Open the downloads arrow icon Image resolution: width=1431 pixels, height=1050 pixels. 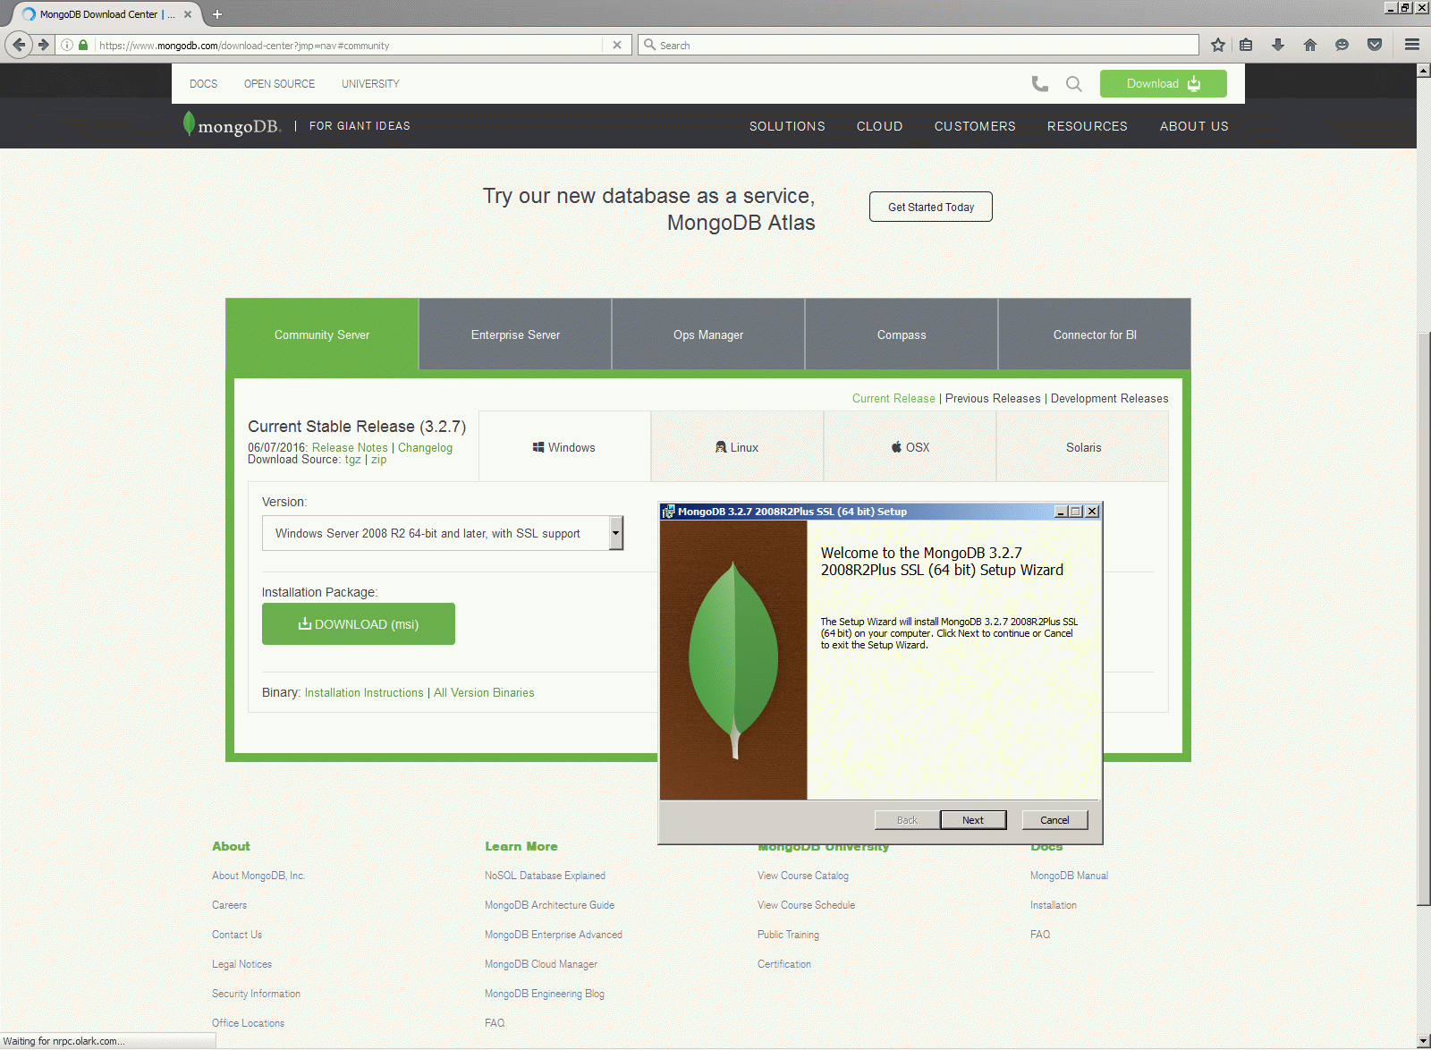pyautogui.click(x=1278, y=45)
